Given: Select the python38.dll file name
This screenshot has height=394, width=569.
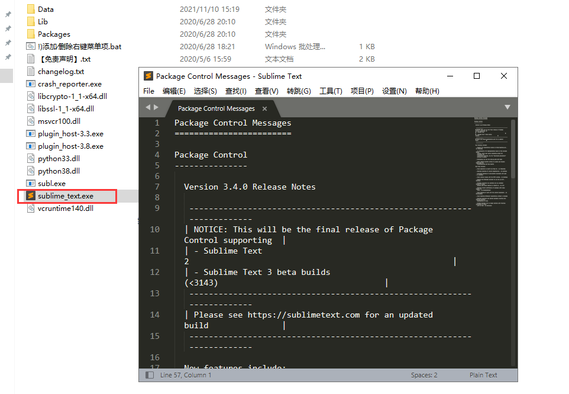Looking at the screenshot, I should click(x=59, y=171).
